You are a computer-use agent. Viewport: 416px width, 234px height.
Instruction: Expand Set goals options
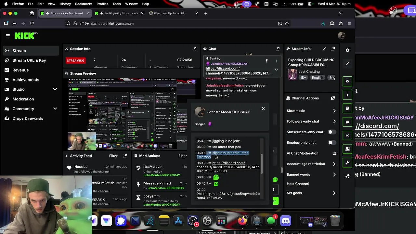tap(334, 193)
